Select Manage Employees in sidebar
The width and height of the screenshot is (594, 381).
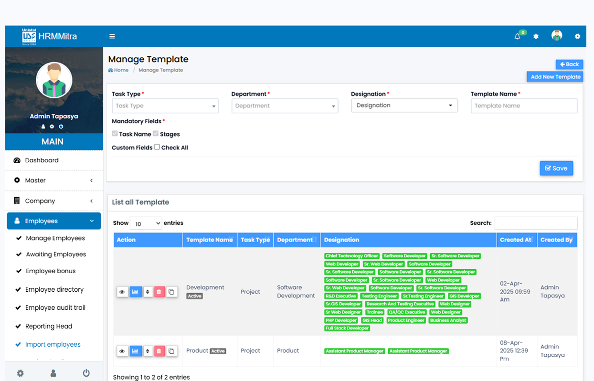click(55, 238)
